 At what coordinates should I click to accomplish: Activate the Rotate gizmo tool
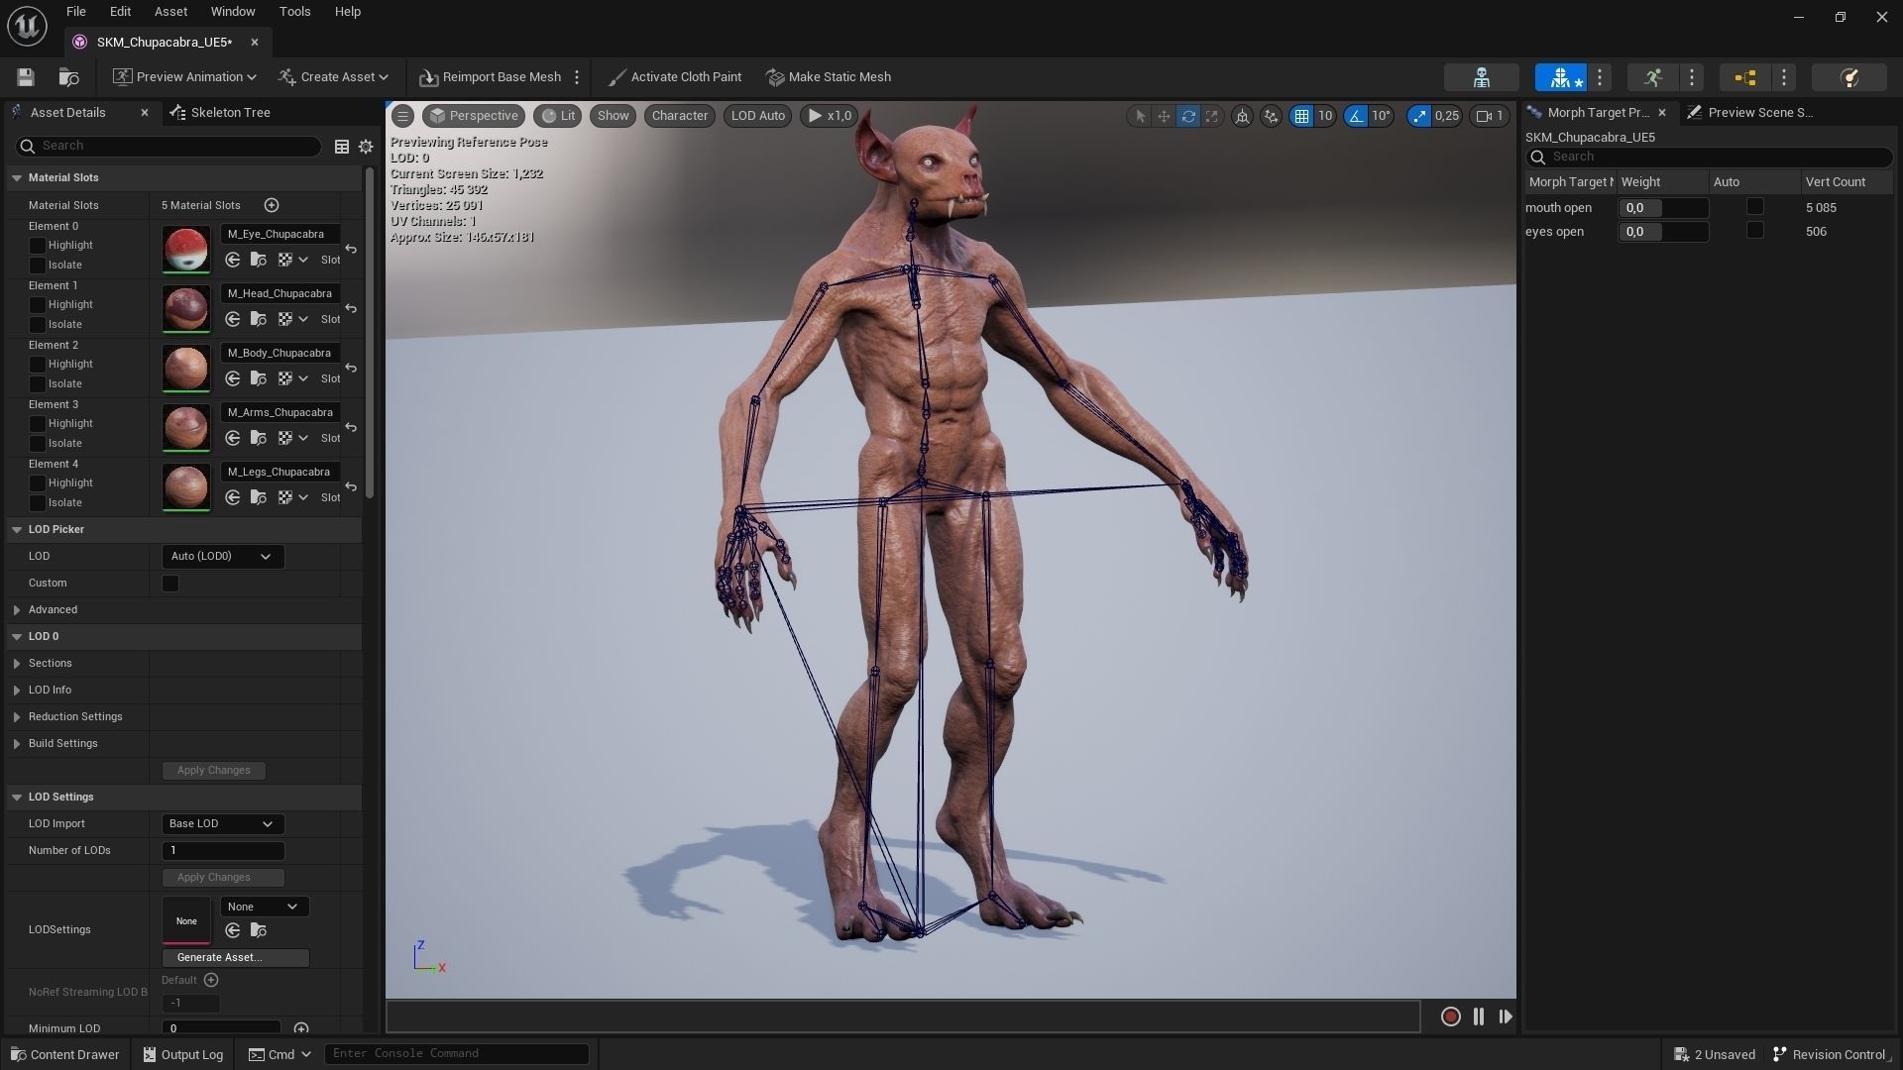point(1187,116)
